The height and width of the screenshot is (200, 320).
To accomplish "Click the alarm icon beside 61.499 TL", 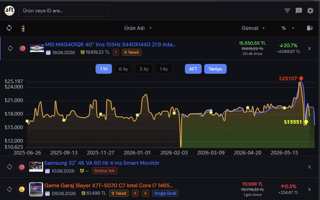I will coord(83,193).
